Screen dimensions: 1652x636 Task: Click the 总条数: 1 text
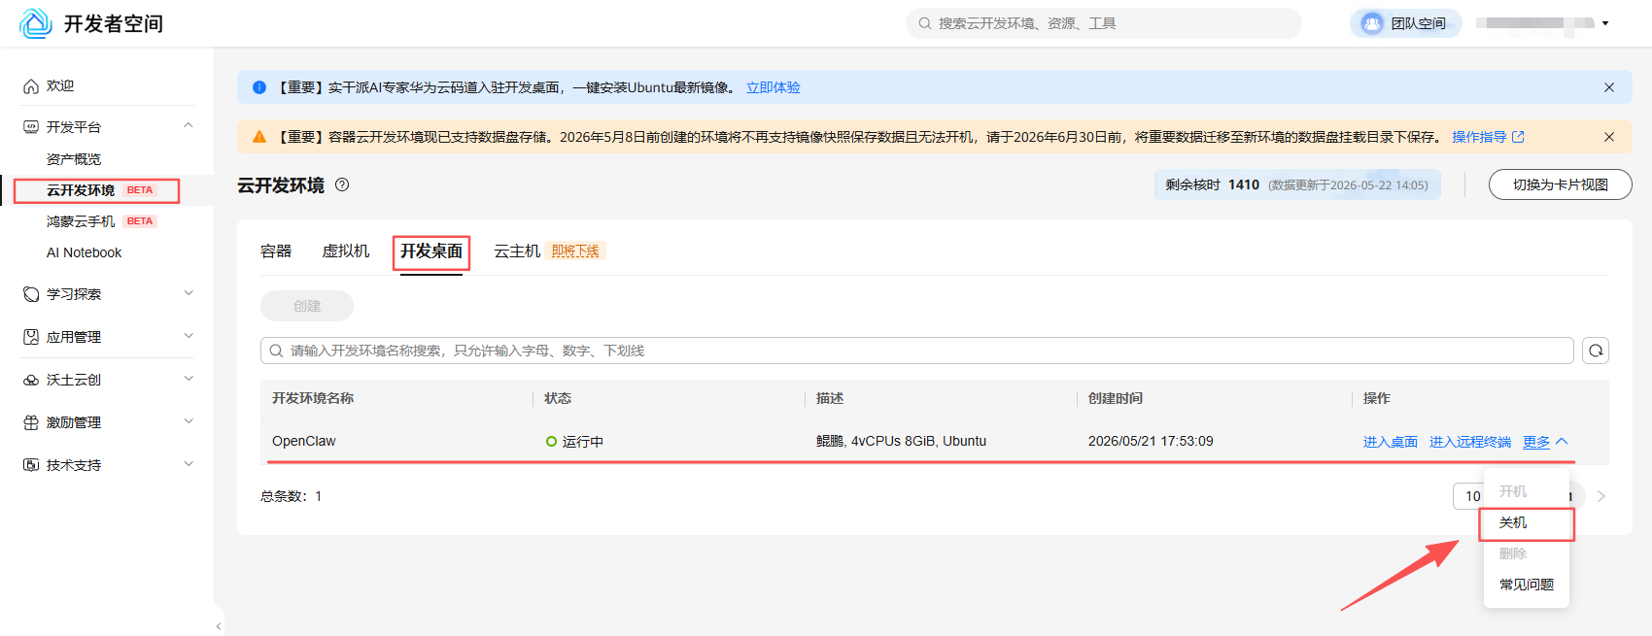pyautogui.click(x=291, y=496)
